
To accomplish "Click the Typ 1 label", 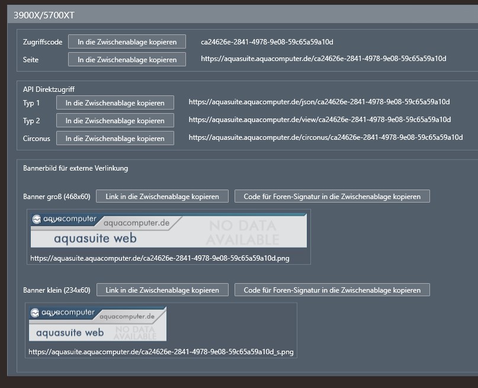I will [x=31, y=103].
